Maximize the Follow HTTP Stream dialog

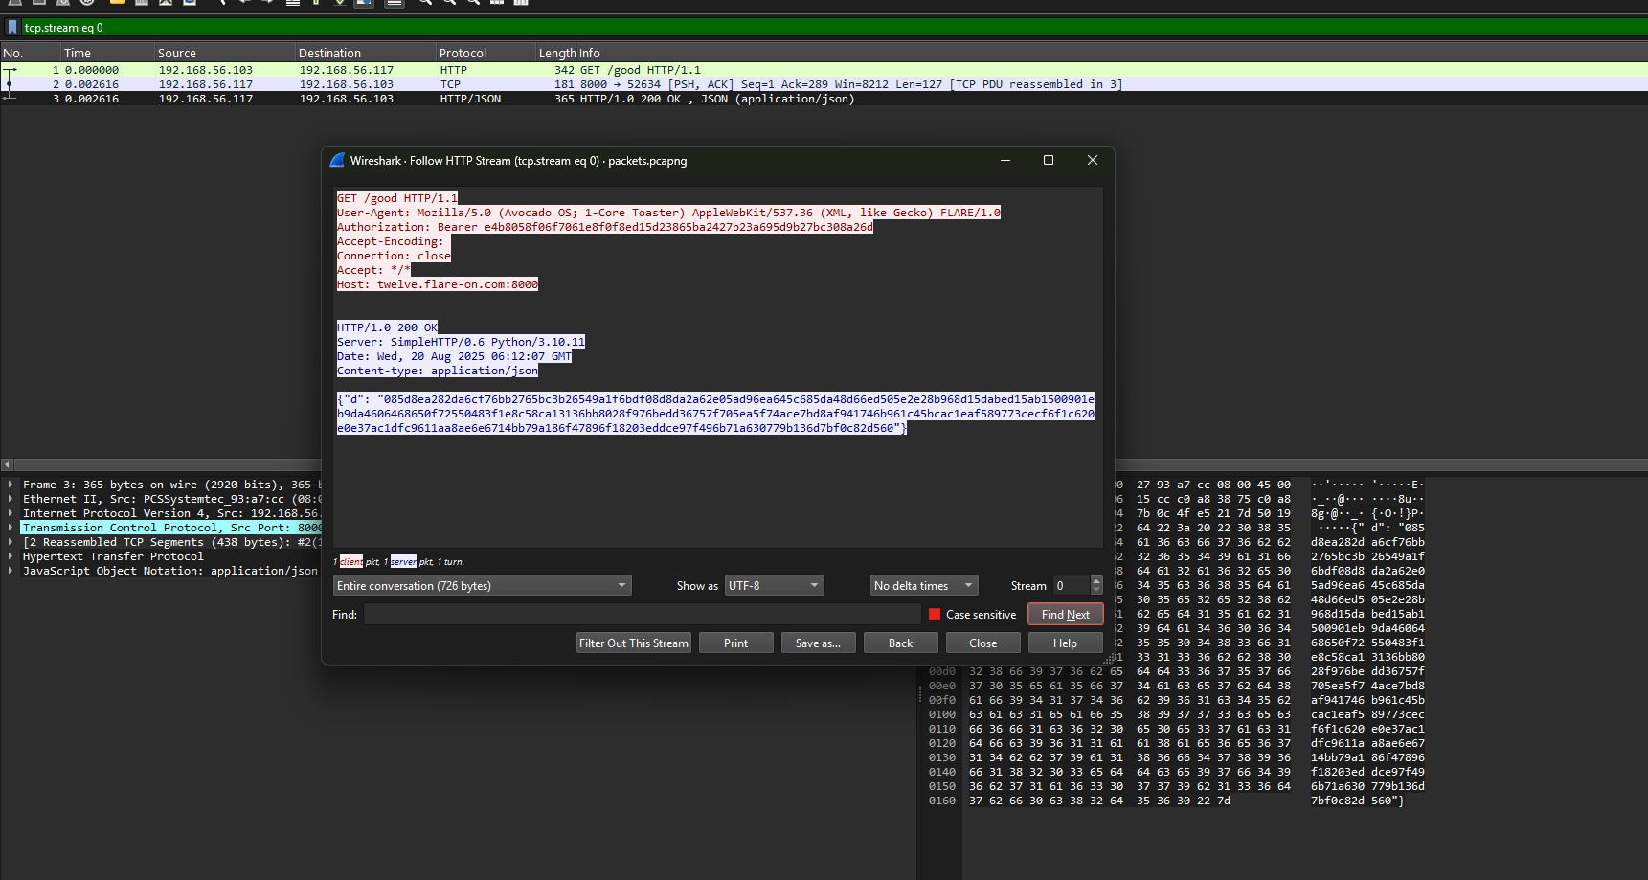pos(1049,161)
